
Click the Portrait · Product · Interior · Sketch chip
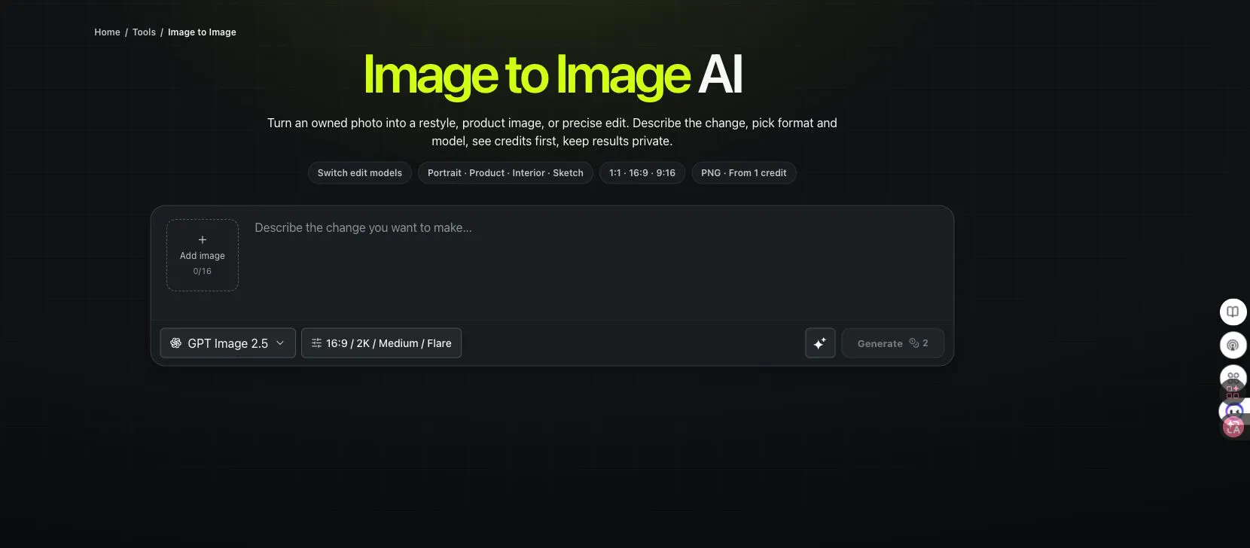pos(505,173)
